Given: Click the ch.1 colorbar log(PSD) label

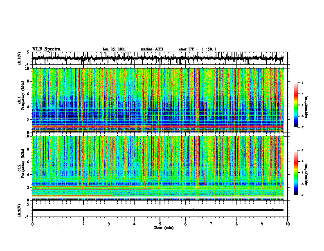Looking at the screenshot, I should pos(306,107).
